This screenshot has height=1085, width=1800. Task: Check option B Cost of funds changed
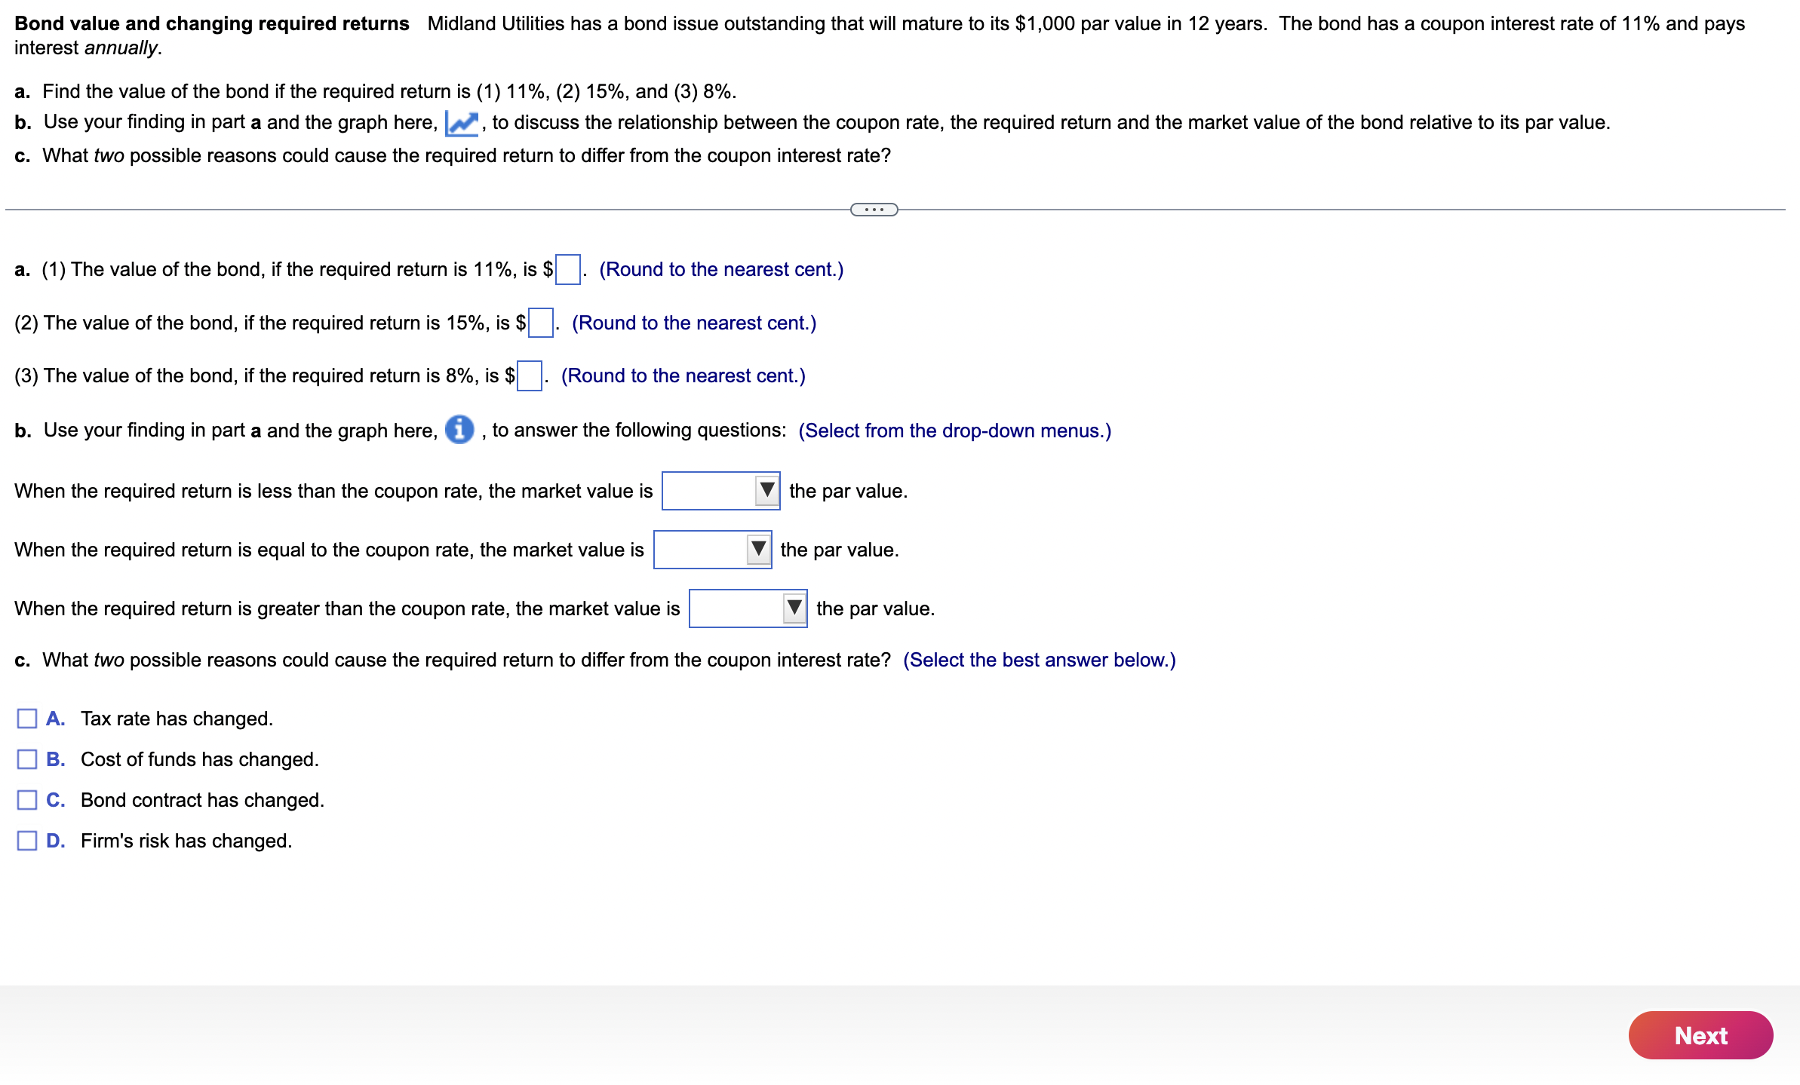(x=27, y=759)
